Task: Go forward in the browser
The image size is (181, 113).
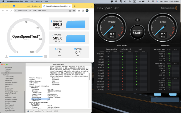Action: (x=7, y=11)
